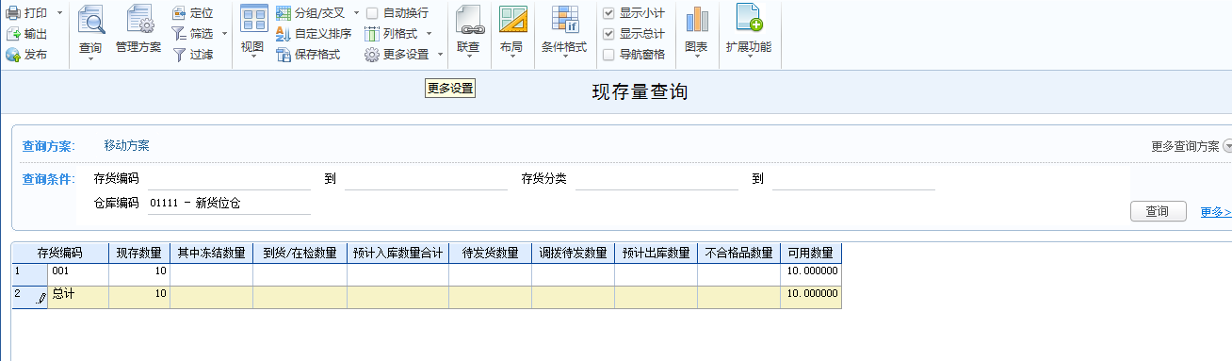1232x361 pixels.
Task: Click the 条件格式 conditional format icon
Action: 565,19
